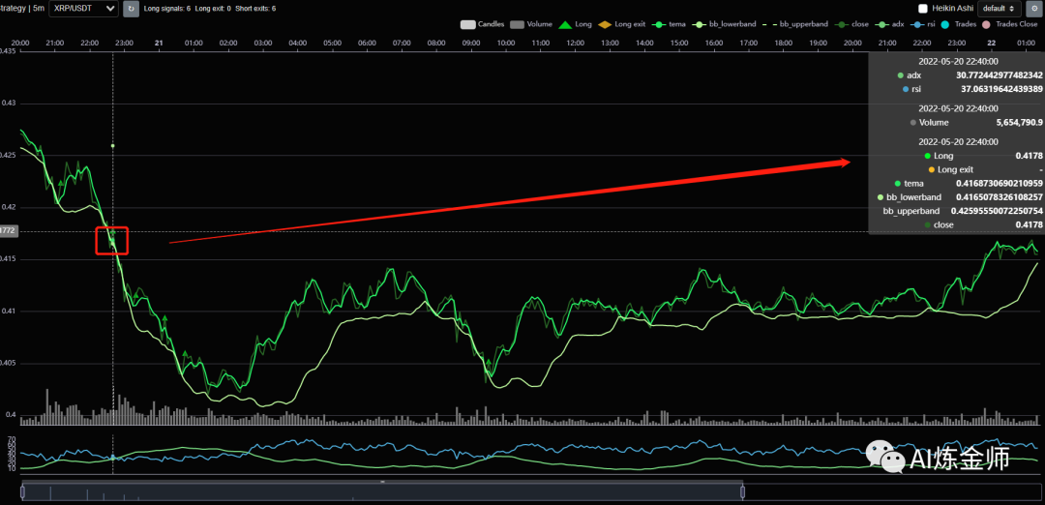Toggle Trades Close legend entry

point(1009,24)
